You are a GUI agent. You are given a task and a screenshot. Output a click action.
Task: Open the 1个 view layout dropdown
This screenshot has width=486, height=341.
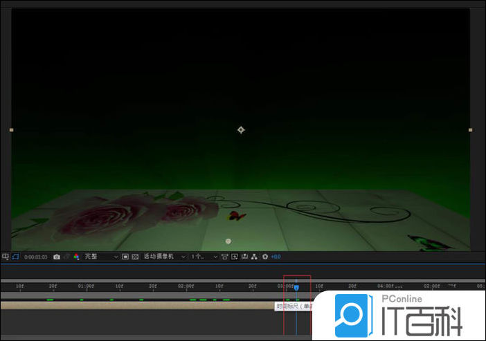[x=204, y=257]
